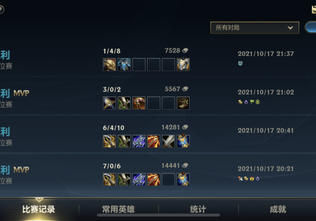Select the 比赛记录 tab

tap(38, 209)
